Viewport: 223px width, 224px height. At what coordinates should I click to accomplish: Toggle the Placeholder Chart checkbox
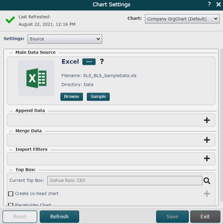coord(11,205)
